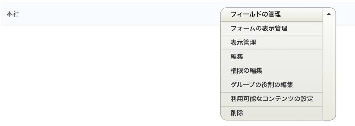Toggle the dropbutton's triangle arrow closed
The width and height of the screenshot is (355, 126).
click(329, 14)
